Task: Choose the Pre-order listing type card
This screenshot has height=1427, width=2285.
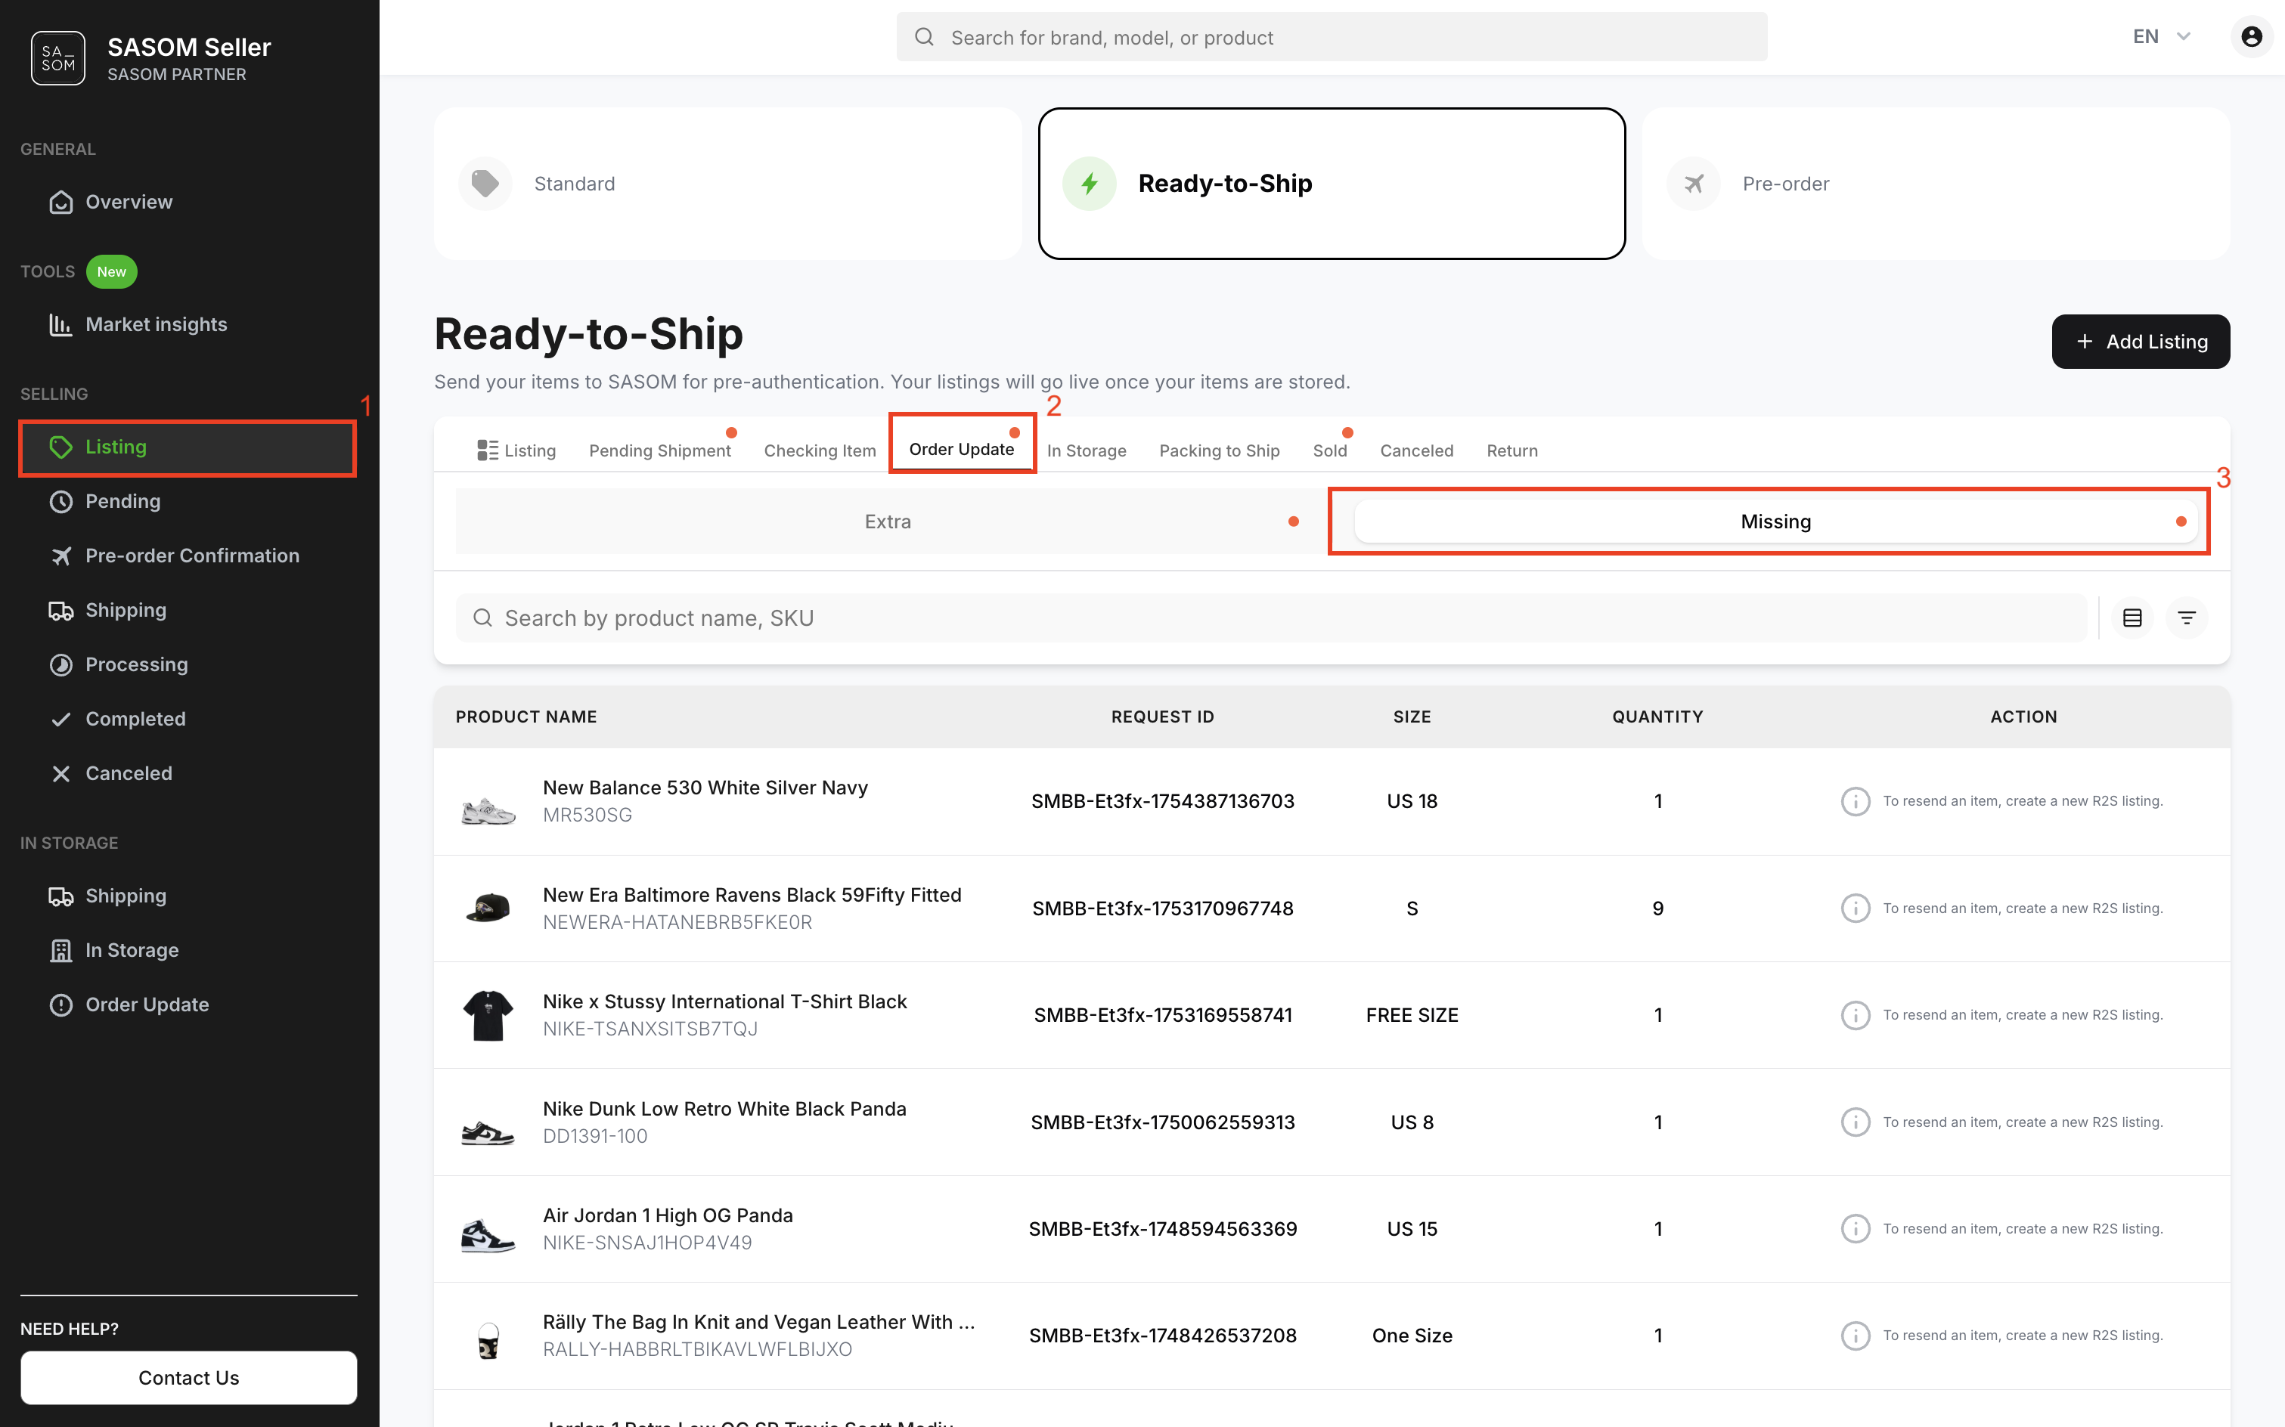Action: click(x=1936, y=184)
